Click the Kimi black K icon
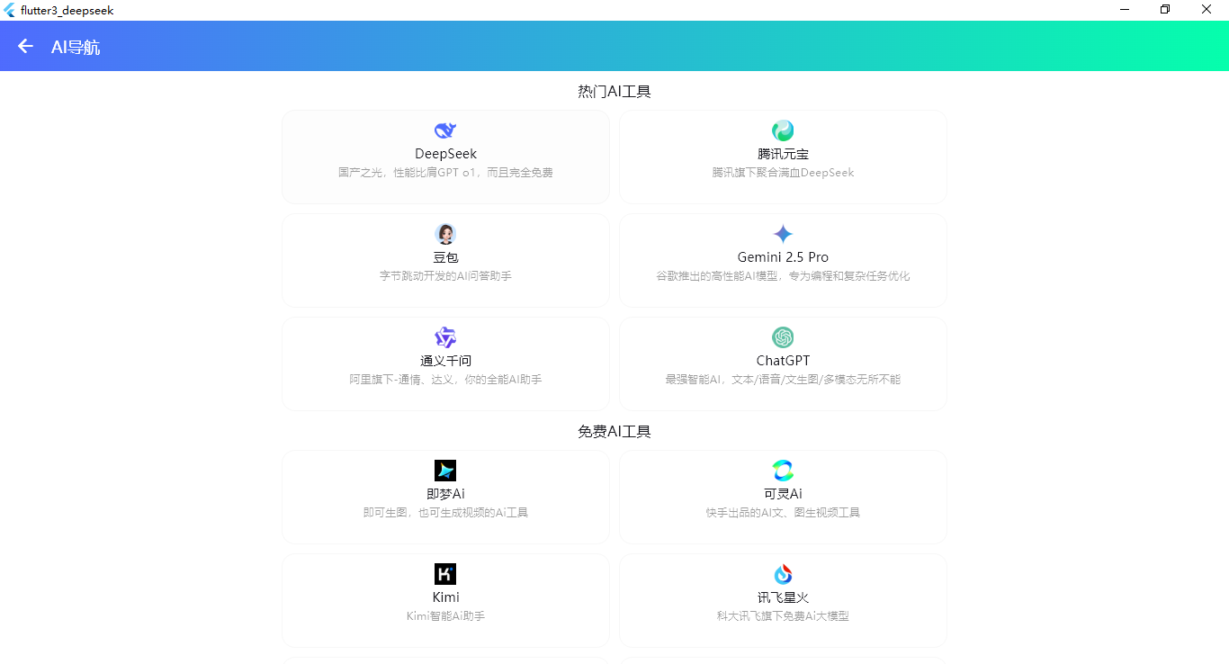 445,574
